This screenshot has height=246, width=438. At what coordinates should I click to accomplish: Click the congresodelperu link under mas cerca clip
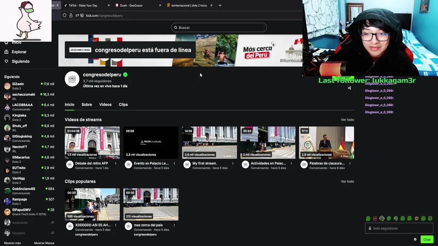click(x=145, y=235)
